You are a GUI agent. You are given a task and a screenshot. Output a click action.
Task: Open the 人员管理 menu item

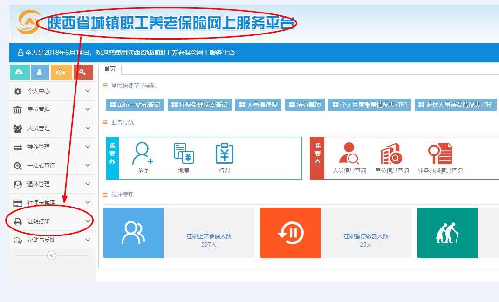[53, 128]
